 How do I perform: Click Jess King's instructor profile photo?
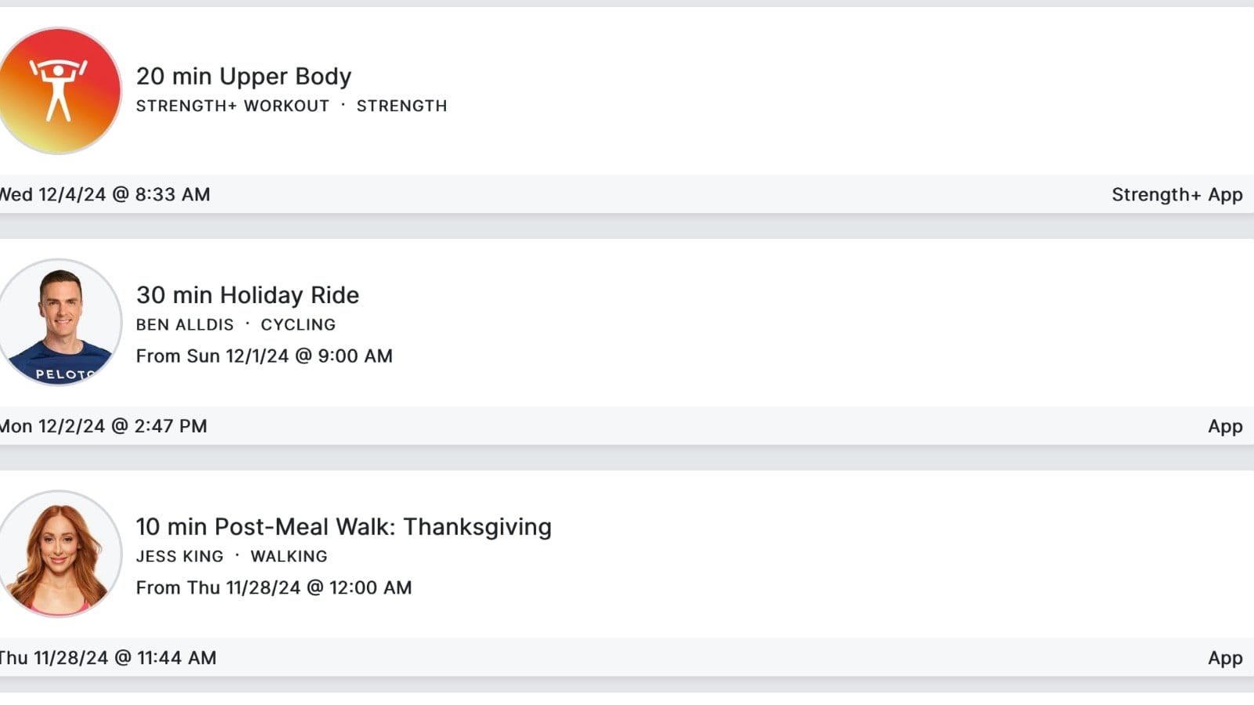pyautogui.click(x=60, y=554)
